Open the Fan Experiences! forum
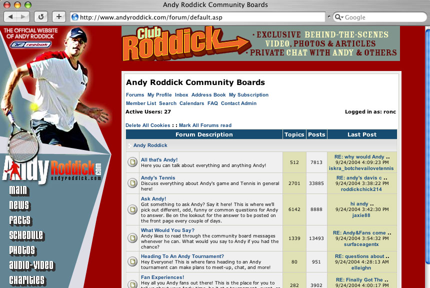This screenshot has height=288, width=430. click(162, 277)
